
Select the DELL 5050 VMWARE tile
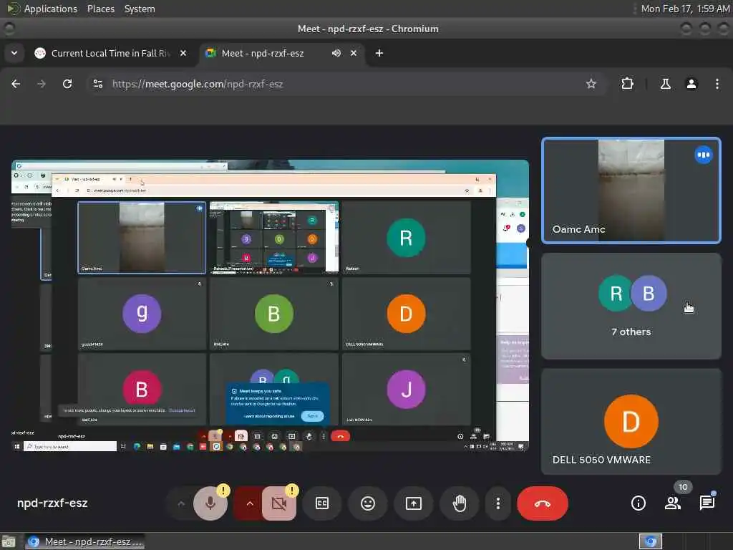point(631,422)
